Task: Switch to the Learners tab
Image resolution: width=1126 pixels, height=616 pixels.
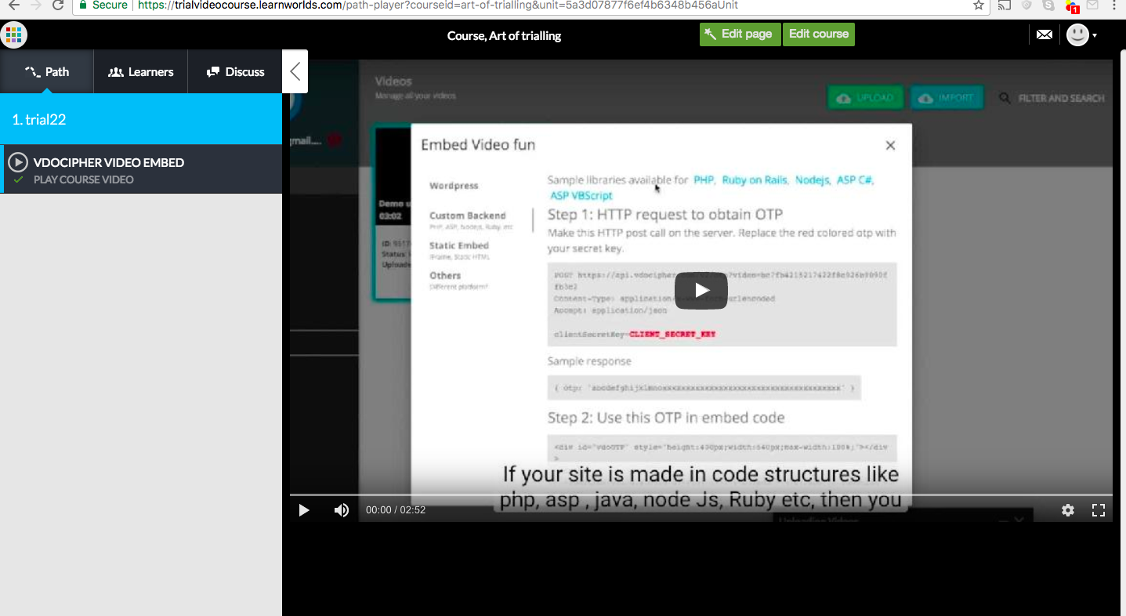Action: click(x=141, y=71)
